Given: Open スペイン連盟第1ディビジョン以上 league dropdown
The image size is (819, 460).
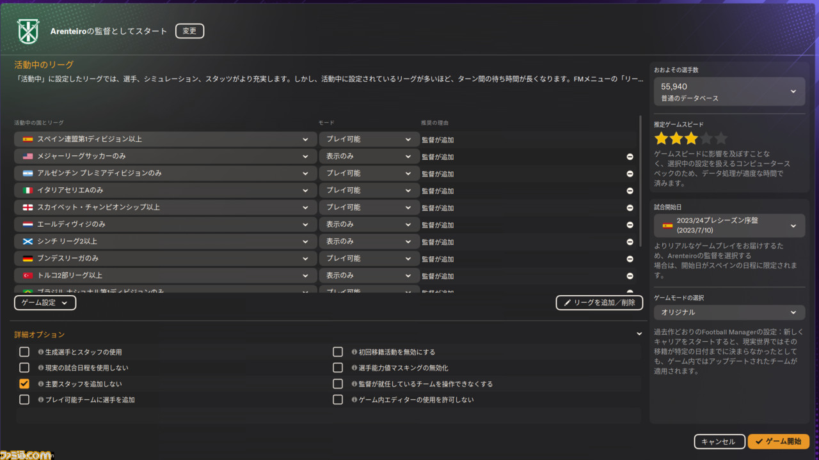Looking at the screenshot, I should [x=166, y=139].
